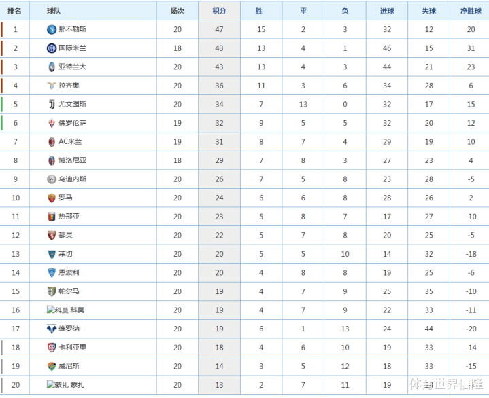Open the 博洛尼亚 team name link
The width and height of the screenshot is (489, 398).
coord(72,160)
